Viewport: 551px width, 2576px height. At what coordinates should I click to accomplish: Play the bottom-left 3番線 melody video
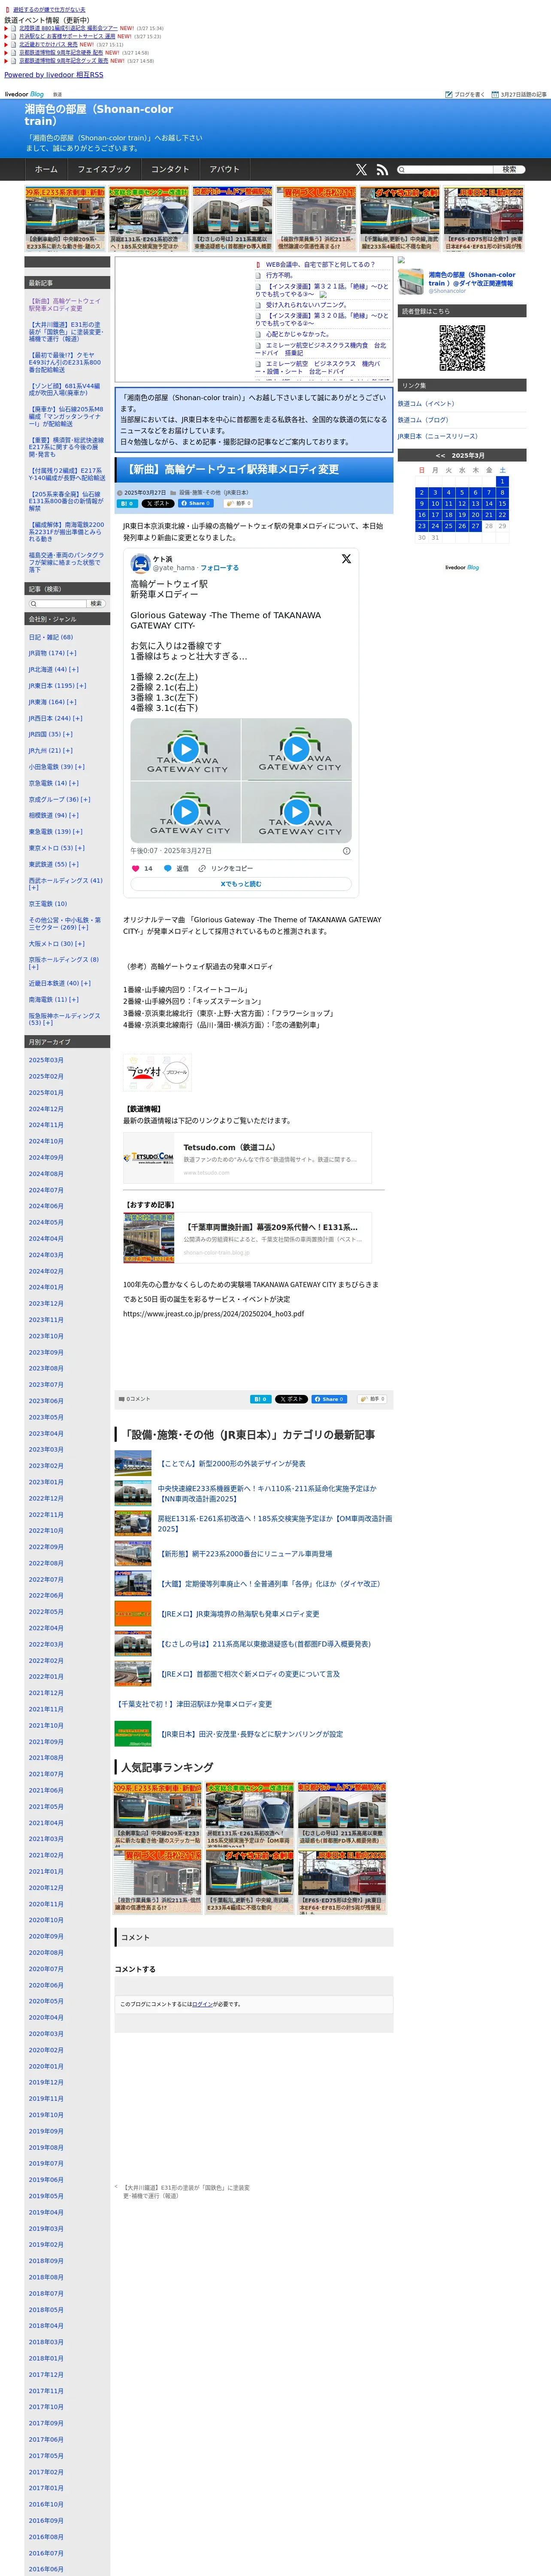185,811
